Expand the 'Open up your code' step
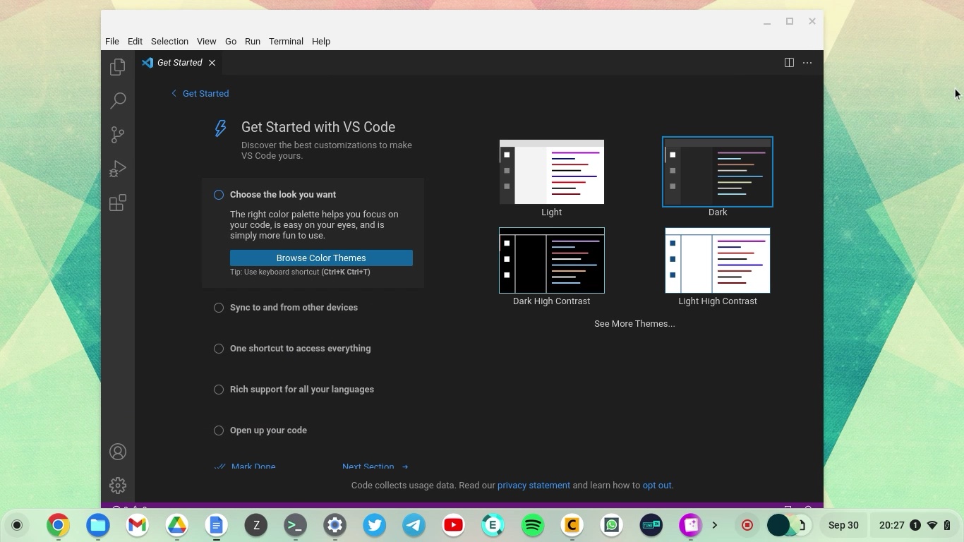This screenshot has width=964, height=542. click(x=268, y=430)
